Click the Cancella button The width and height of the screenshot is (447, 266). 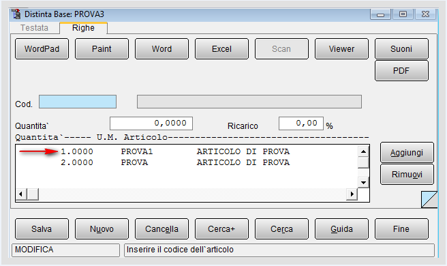point(161,229)
